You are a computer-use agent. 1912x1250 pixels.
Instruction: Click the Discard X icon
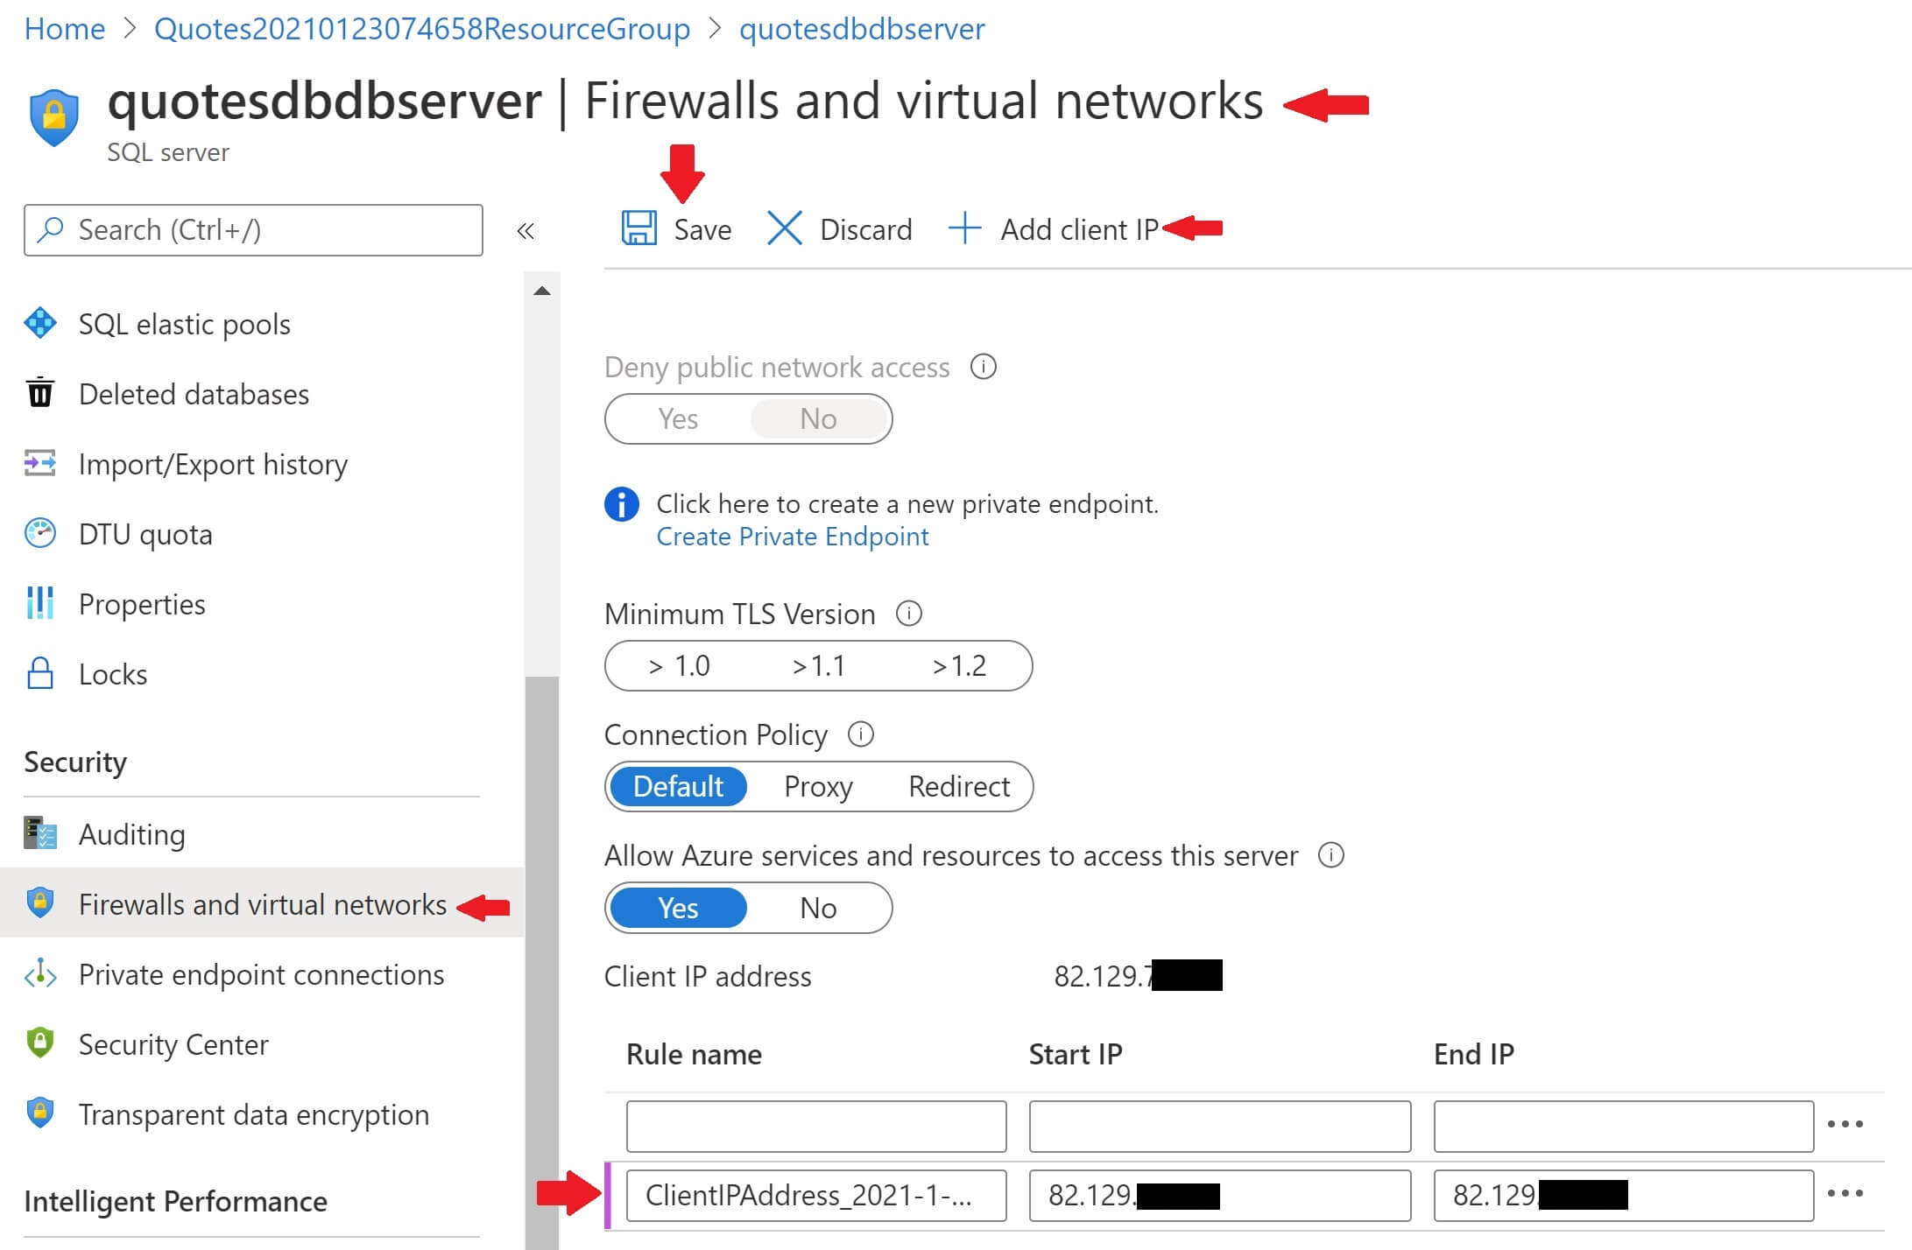[785, 228]
